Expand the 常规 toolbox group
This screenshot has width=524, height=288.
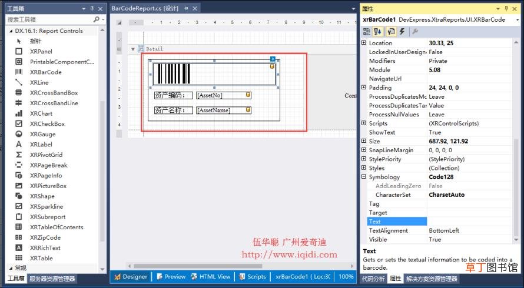[11, 268]
